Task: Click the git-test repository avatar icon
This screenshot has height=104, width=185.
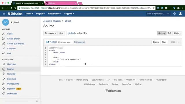Action: tap(5, 22)
